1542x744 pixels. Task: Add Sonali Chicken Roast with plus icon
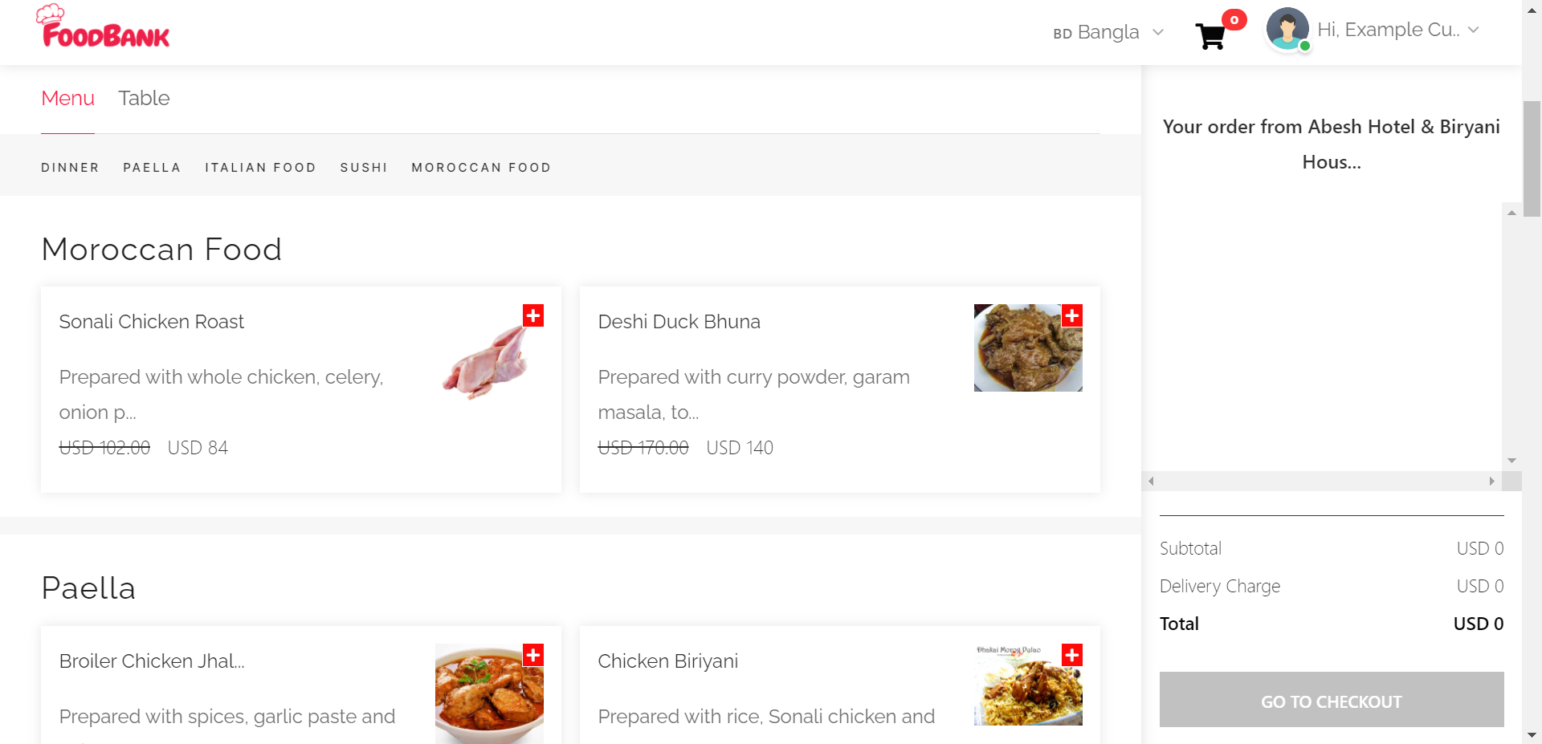point(533,315)
